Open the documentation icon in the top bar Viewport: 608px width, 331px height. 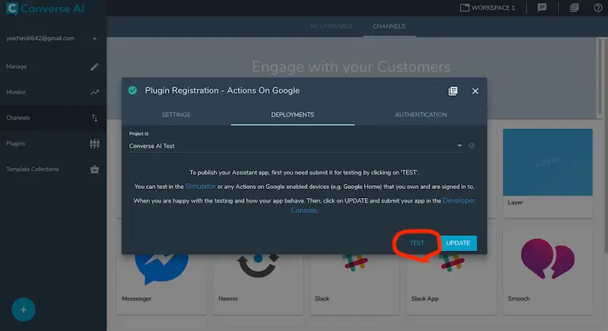pyautogui.click(x=575, y=8)
